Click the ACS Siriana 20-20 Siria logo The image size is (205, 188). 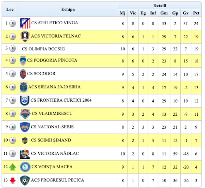[x=23, y=87]
